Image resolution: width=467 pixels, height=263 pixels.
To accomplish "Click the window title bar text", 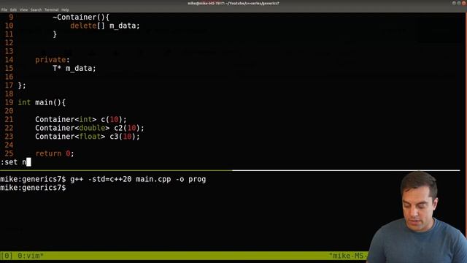I will (233, 3).
